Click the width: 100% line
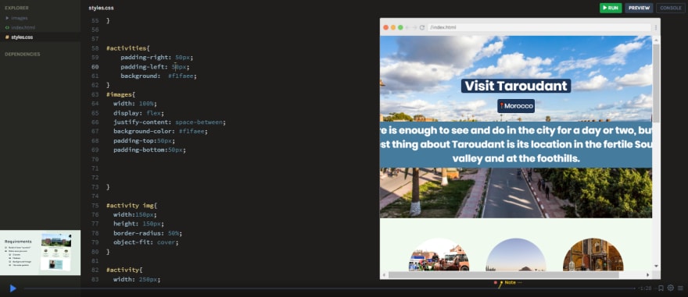 134,104
